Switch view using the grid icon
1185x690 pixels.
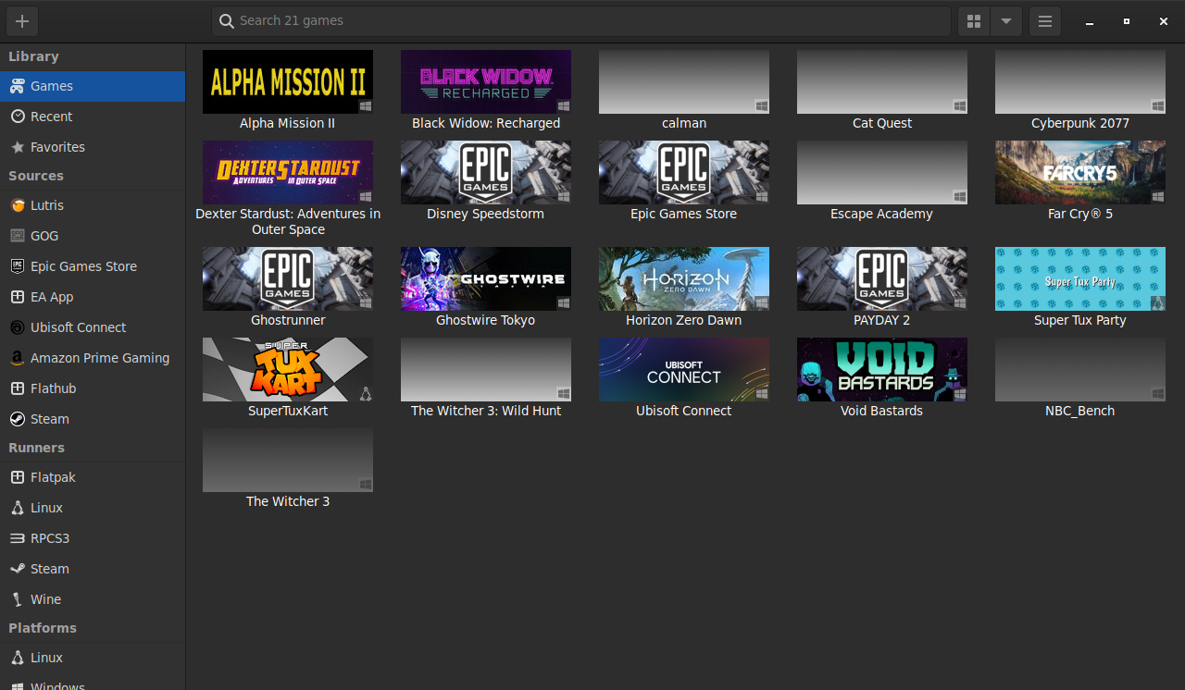[x=974, y=21]
